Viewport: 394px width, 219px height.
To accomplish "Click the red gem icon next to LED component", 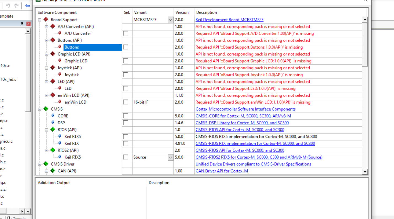I will pyautogui.click(x=60, y=88).
